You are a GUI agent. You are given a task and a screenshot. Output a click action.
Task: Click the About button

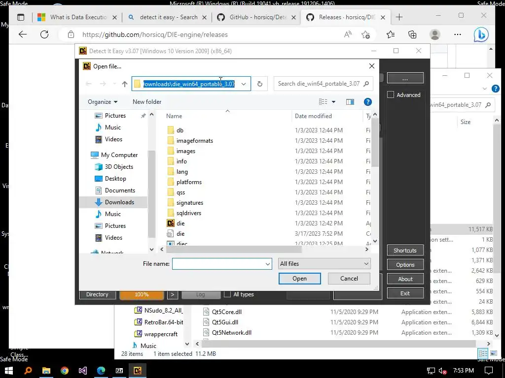(405, 279)
